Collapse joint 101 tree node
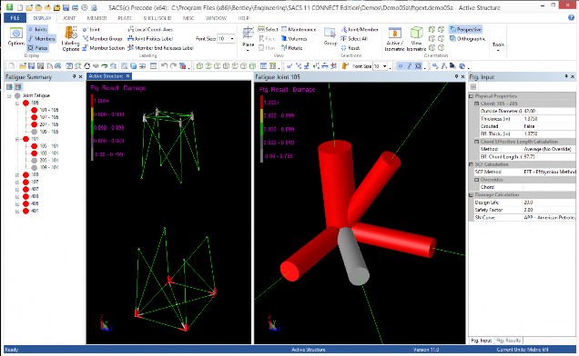This screenshot has height=356, width=579. 17,139
